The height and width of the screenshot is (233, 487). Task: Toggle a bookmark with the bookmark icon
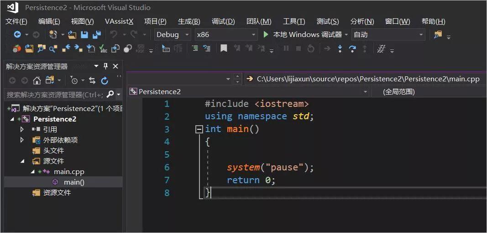224,48
